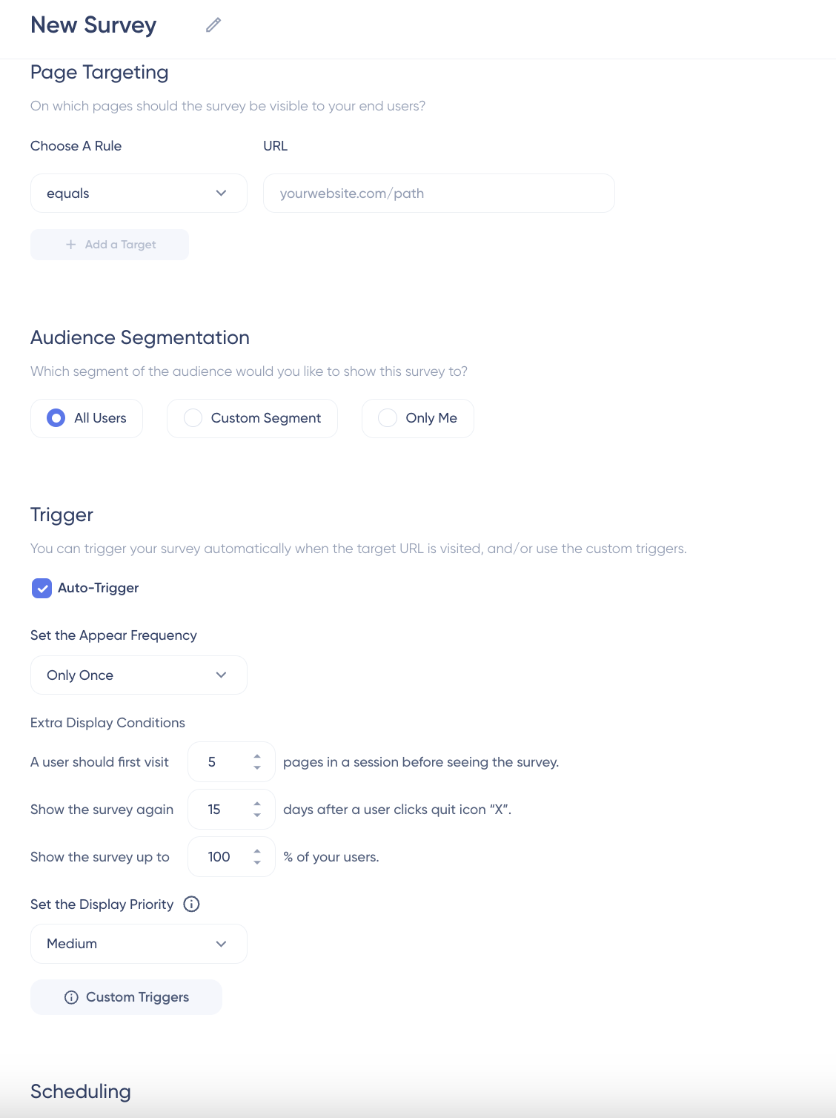Click the Extra Display Conditions label
836x1118 pixels.
point(107,723)
